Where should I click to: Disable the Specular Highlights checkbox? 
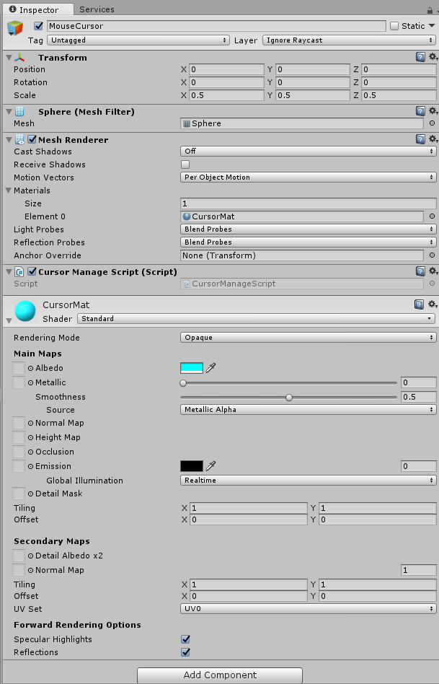(185, 639)
